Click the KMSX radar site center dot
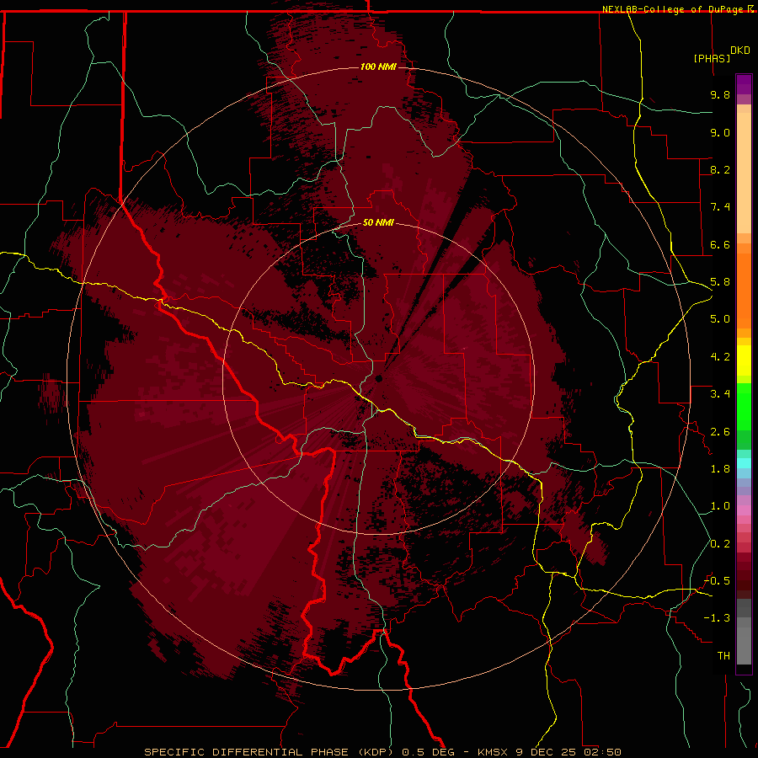This screenshot has width=758, height=758. pos(379,378)
